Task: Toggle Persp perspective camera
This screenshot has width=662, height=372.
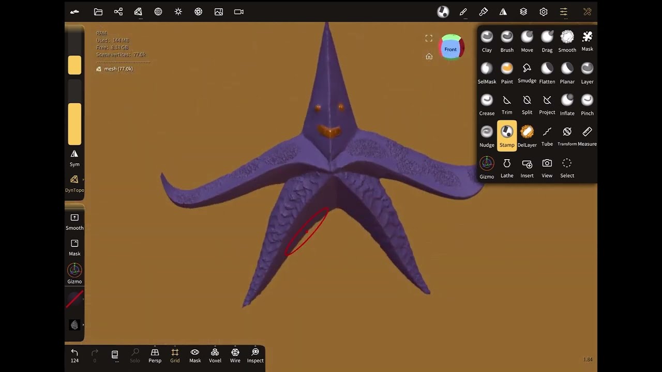Action: pos(155,355)
